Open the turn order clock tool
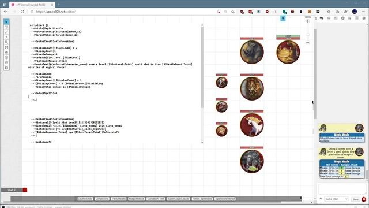The width and height of the screenshot is (369, 208). 6,58
